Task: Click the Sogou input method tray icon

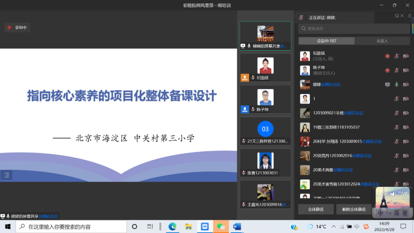Action: (x=366, y=226)
